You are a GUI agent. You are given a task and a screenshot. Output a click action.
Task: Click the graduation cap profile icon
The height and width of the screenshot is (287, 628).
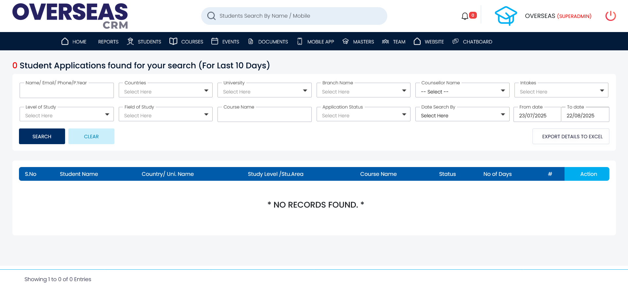pyautogui.click(x=506, y=16)
